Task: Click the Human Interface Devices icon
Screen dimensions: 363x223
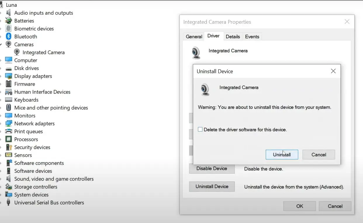Action: click(x=8, y=92)
